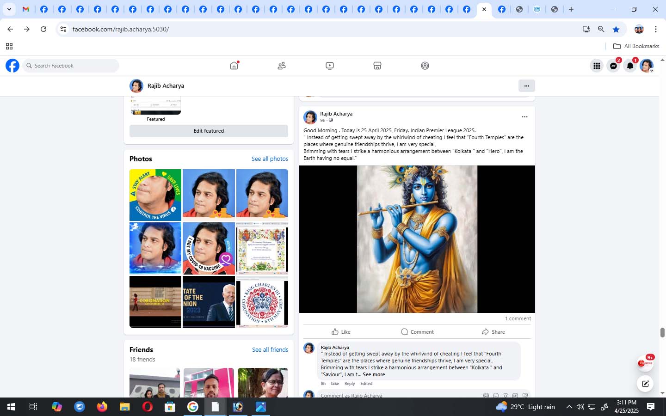Open File Explorer from taskbar
This screenshot has width=666, height=416.
(125, 407)
